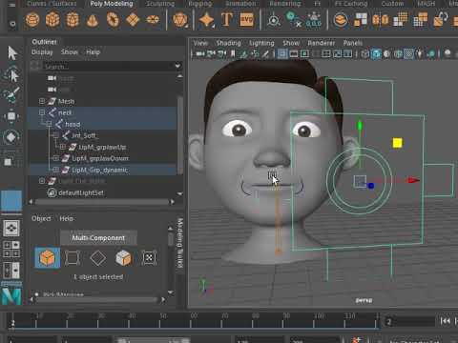Activate the Rotate tool in the toolbox
Viewport: 458px width, 343px height.
point(11,137)
